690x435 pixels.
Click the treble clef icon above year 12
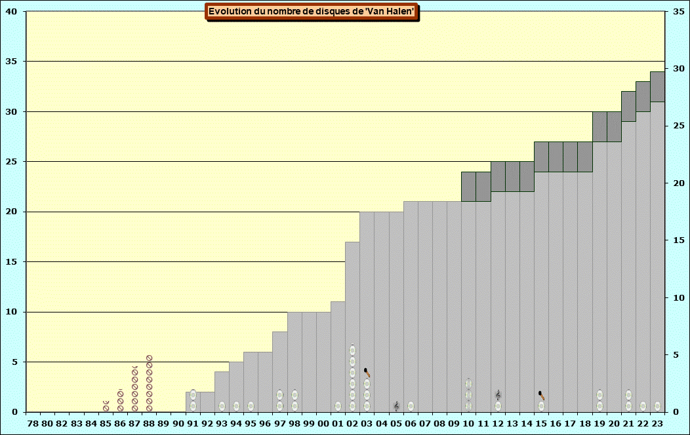[x=498, y=395]
